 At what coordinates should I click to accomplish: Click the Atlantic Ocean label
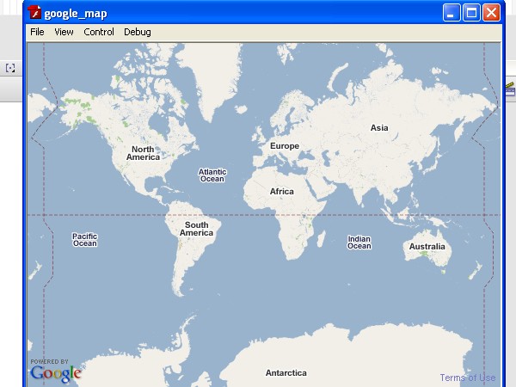(x=212, y=175)
